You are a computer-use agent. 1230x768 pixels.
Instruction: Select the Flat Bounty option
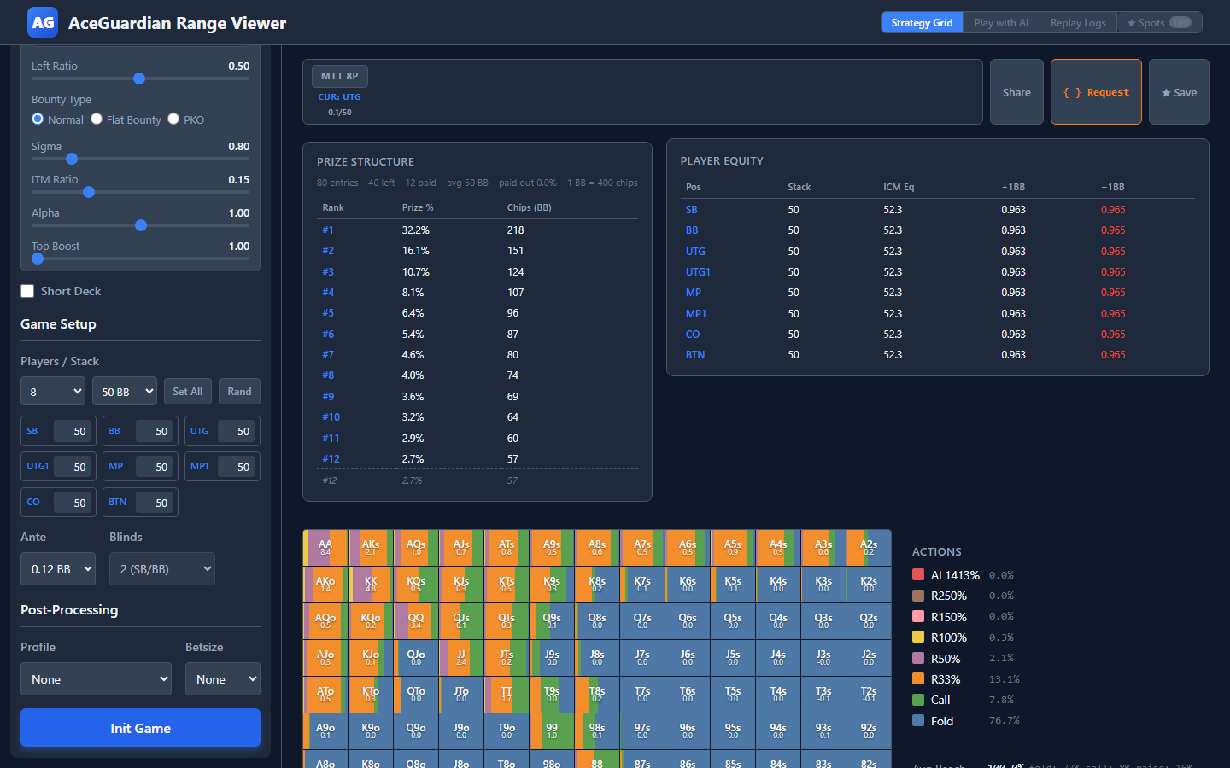[x=96, y=119]
